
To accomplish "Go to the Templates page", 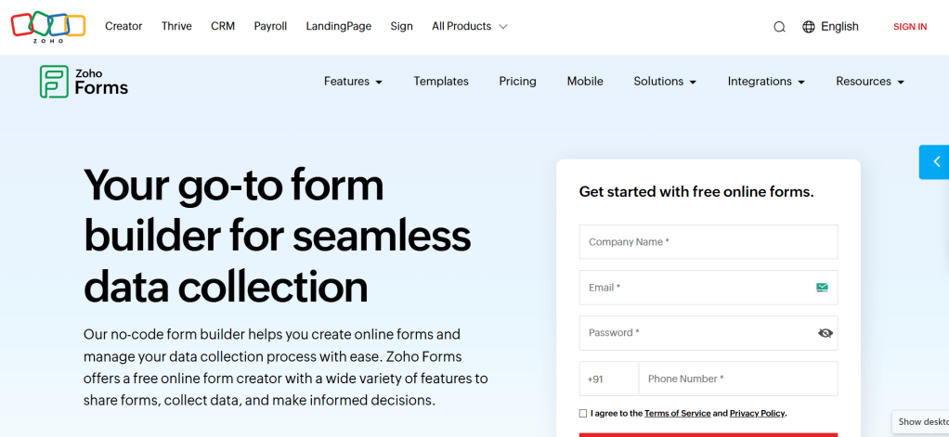I will point(441,82).
